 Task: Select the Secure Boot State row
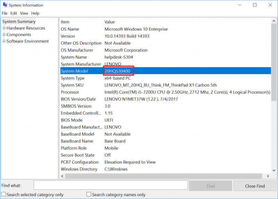coord(166,155)
